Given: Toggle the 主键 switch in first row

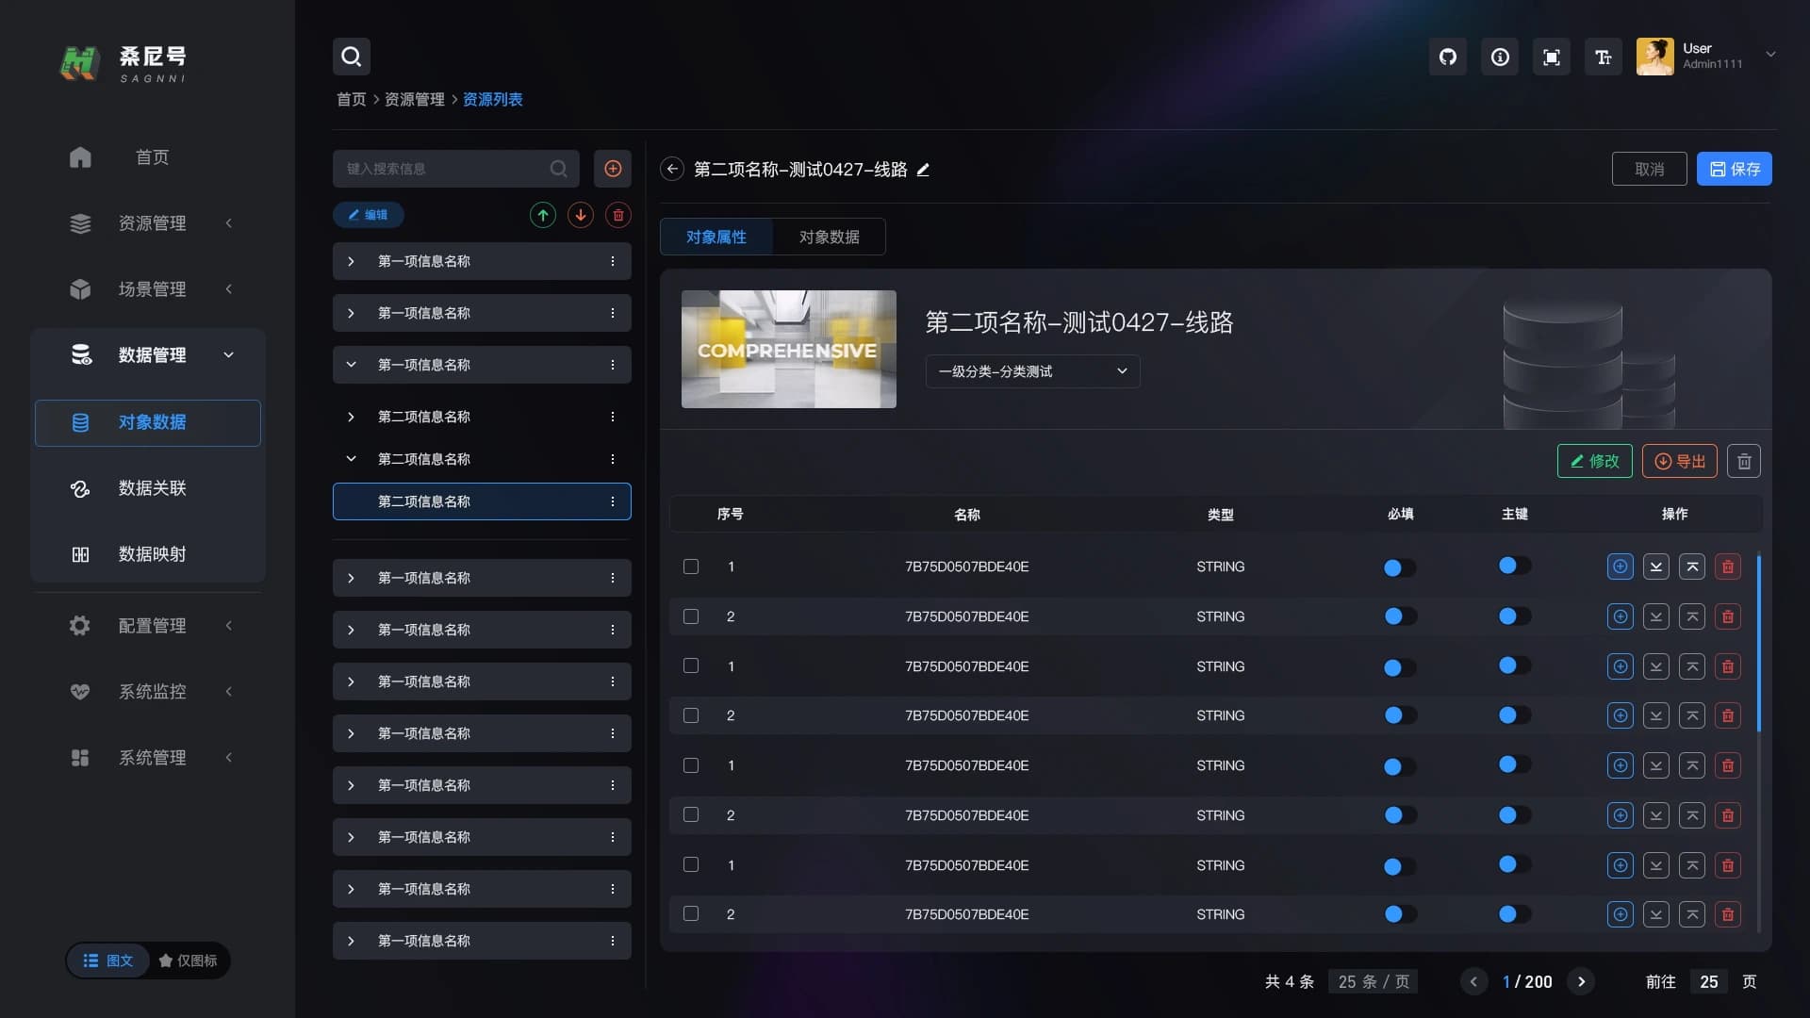Looking at the screenshot, I should [1515, 566].
